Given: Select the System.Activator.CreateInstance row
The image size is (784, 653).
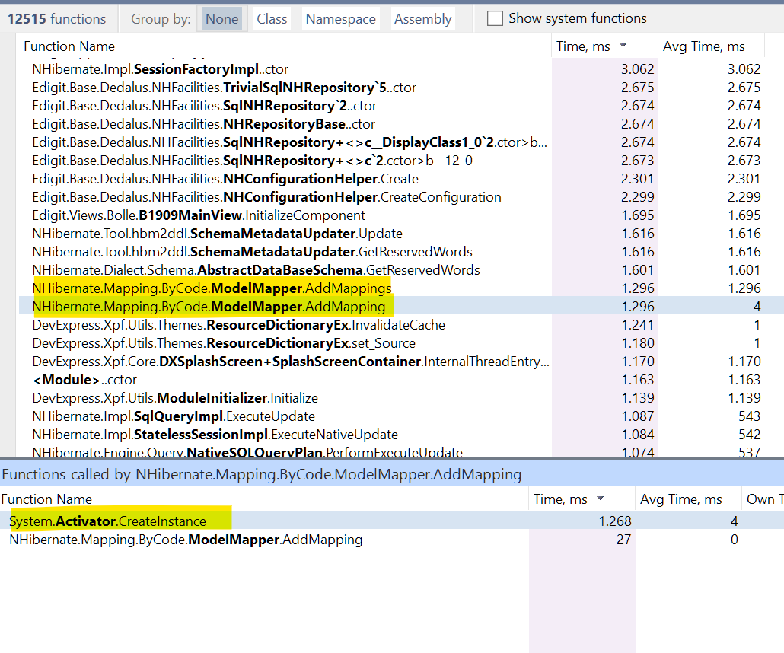Looking at the screenshot, I should pos(392,521).
